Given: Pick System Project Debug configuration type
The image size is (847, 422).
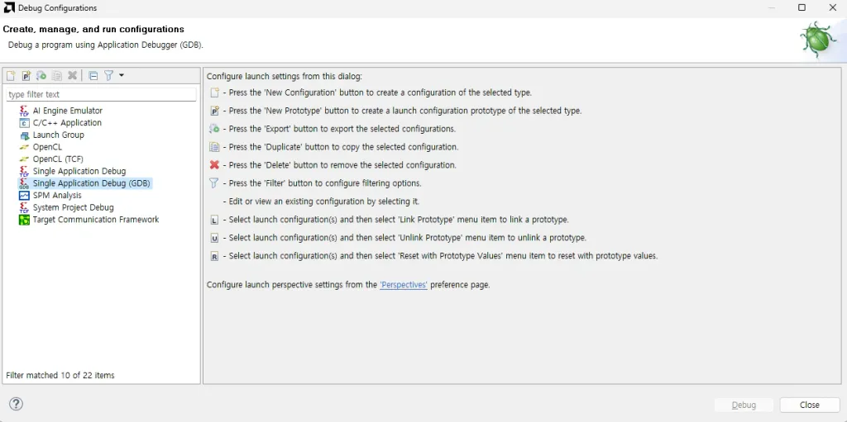Looking at the screenshot, I should (73, 207).
